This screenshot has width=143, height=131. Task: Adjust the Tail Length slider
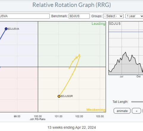(x=137, y=102)
